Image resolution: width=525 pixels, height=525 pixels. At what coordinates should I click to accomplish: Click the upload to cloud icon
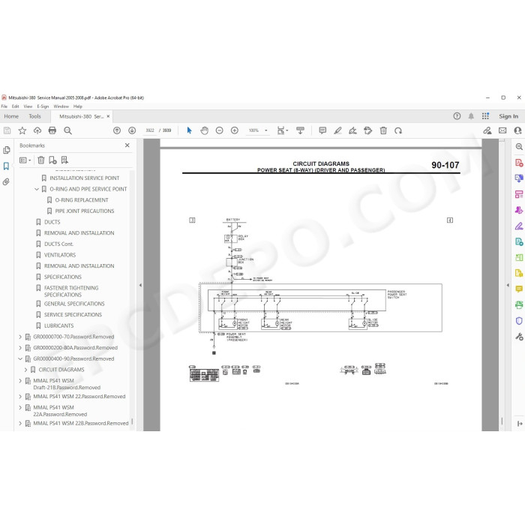coord(37,130)
